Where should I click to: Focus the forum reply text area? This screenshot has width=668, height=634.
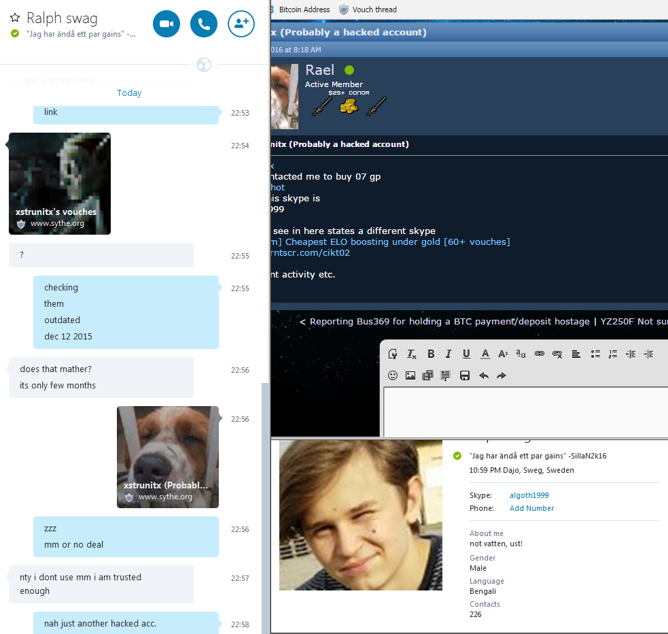526,412
